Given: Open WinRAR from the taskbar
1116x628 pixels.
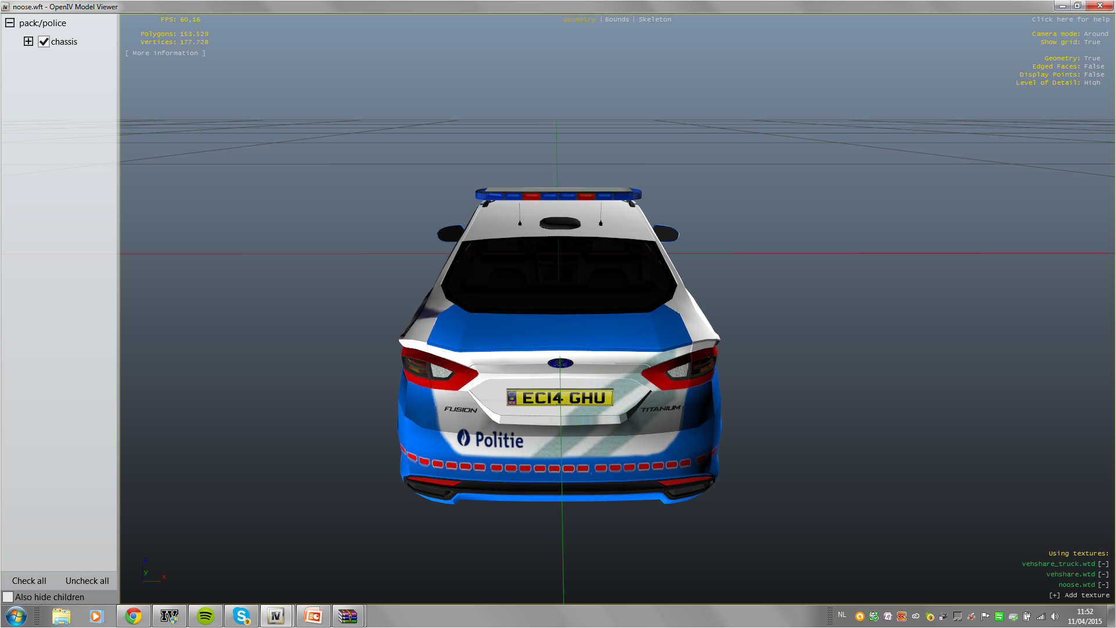Looking at the screenshot, I should 348,616.
